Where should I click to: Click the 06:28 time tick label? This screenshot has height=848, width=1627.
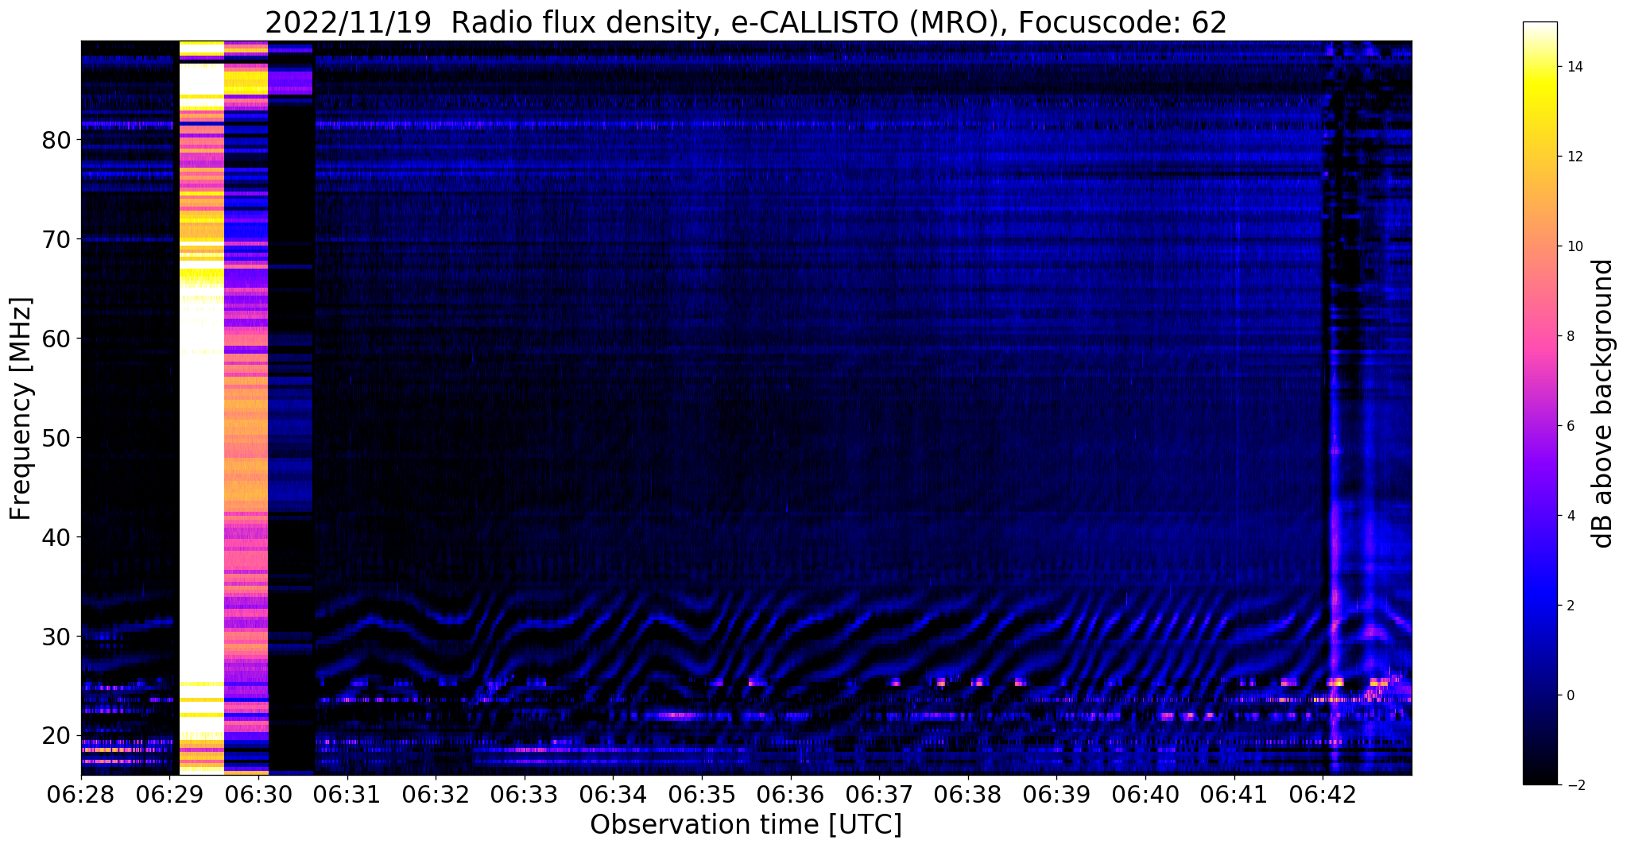click(x=81, y=795)
